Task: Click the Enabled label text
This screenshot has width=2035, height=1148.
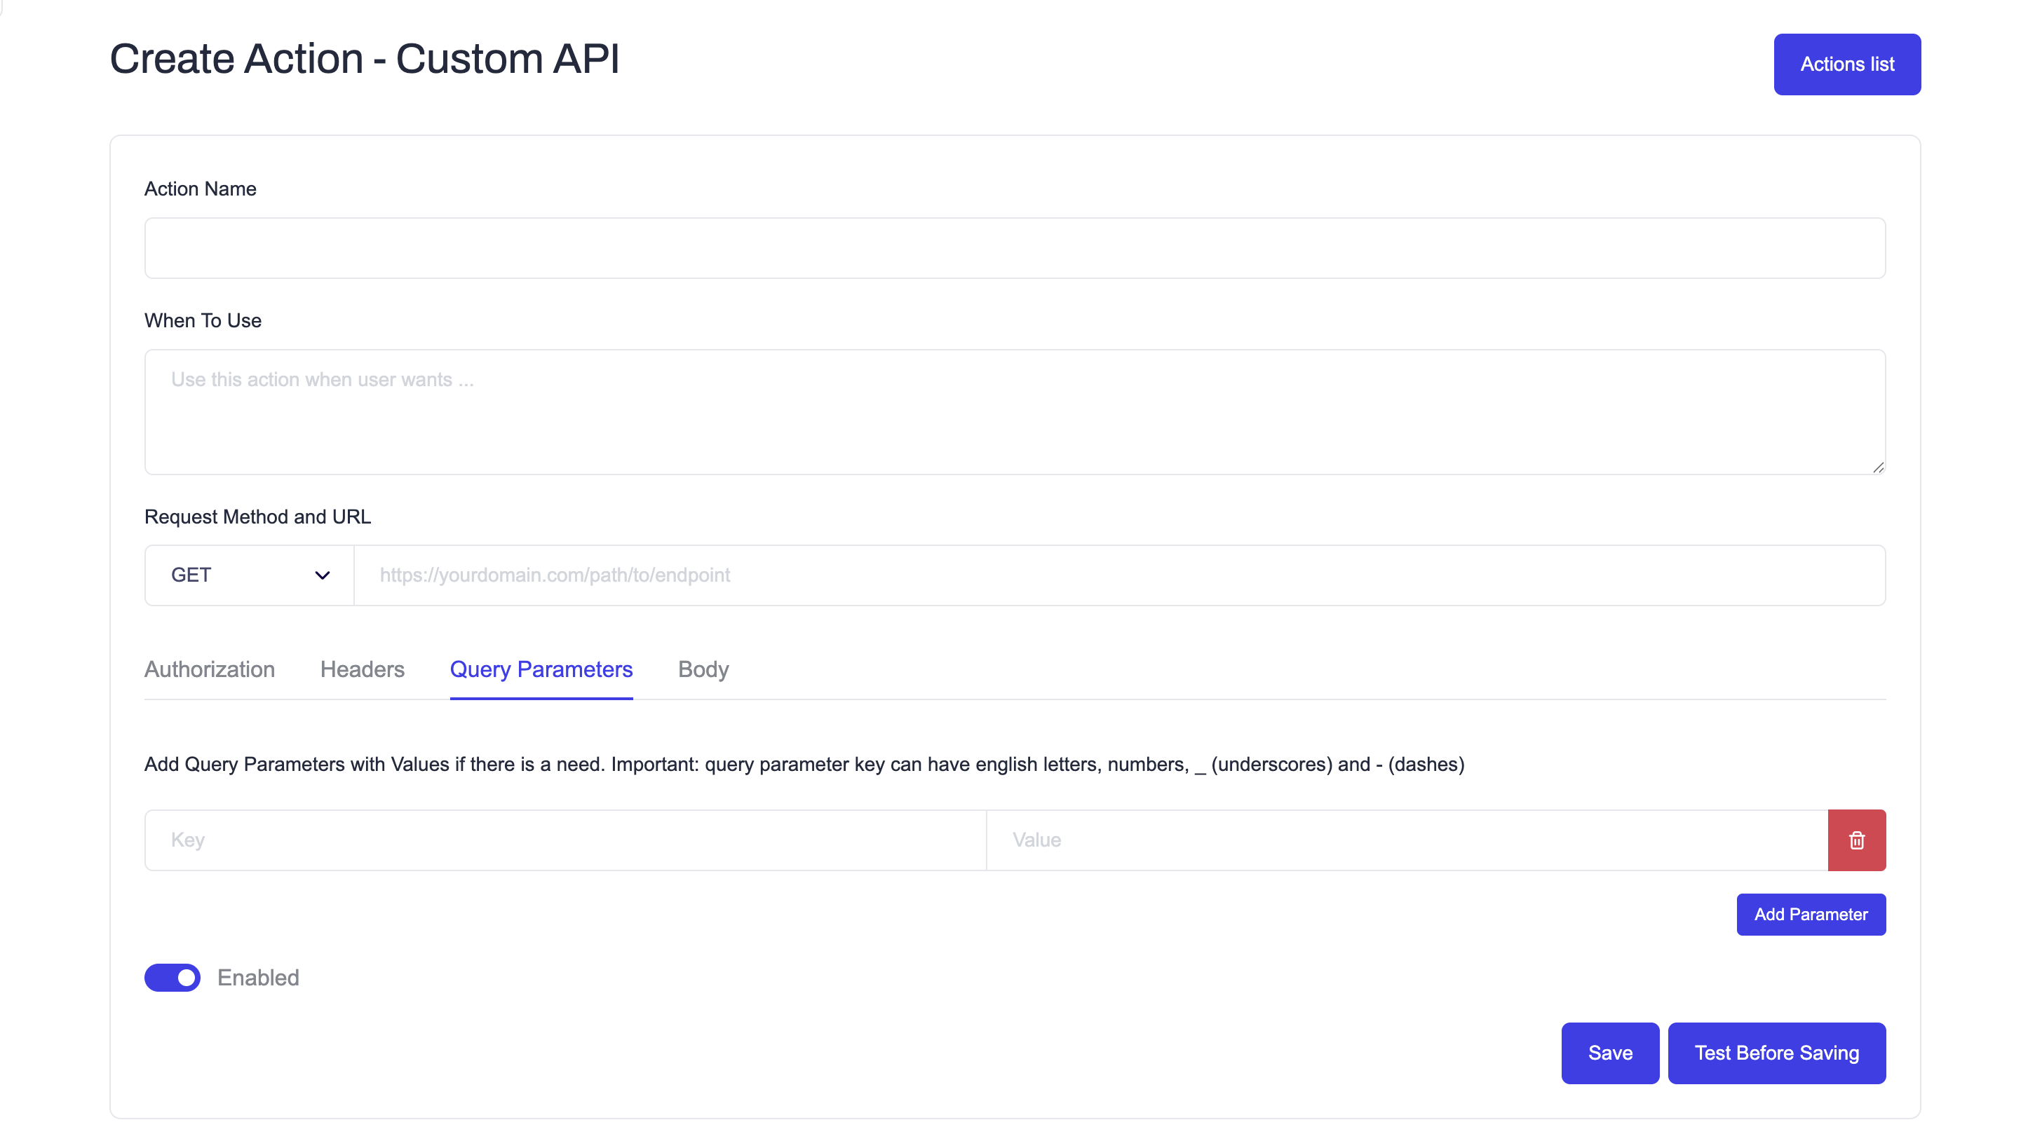Action: (258, 978)
